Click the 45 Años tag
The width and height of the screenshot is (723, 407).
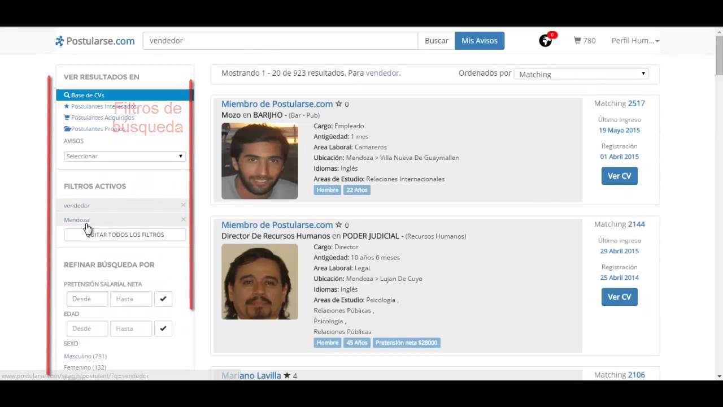tap(357, 343)
